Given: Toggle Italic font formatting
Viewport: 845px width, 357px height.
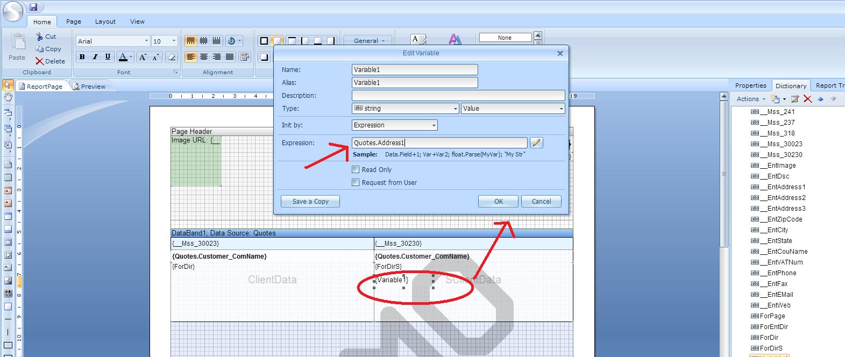Looking at the screenshot, I should coord(95,57).
